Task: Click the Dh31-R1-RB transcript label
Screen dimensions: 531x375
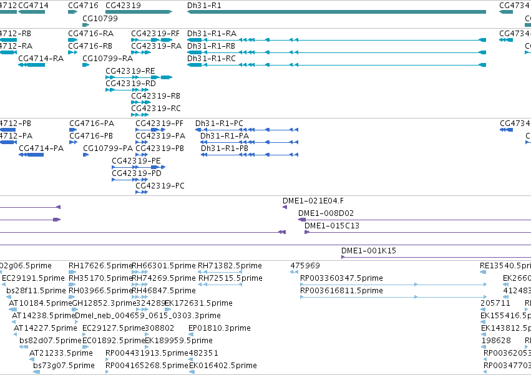Action: coord(212,46)
